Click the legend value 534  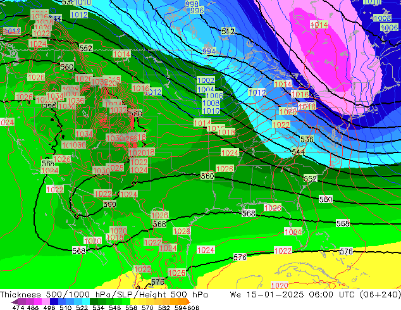coord(98,307)
